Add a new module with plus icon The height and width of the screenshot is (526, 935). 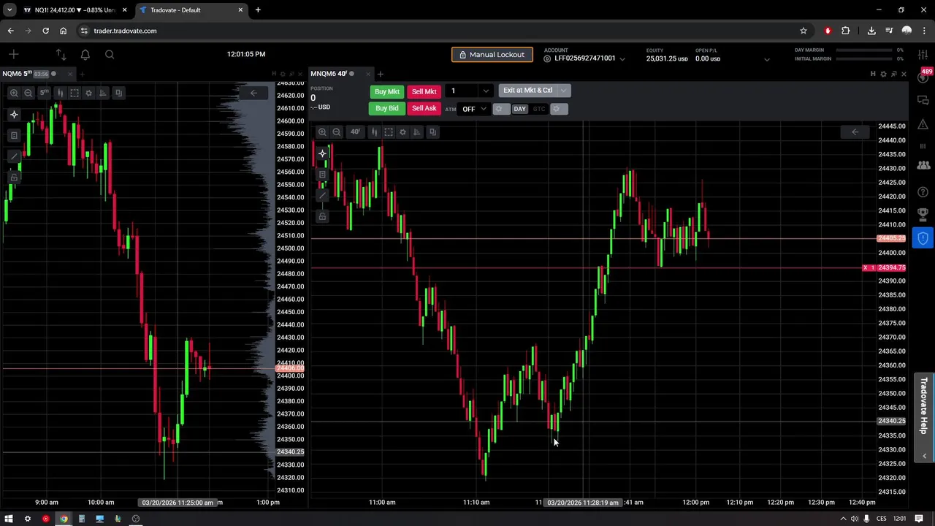point(14,54)
